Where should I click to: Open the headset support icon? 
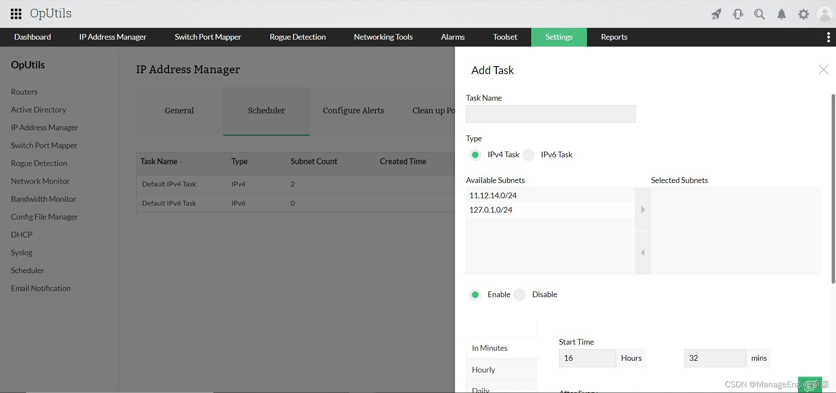point(738,14)
